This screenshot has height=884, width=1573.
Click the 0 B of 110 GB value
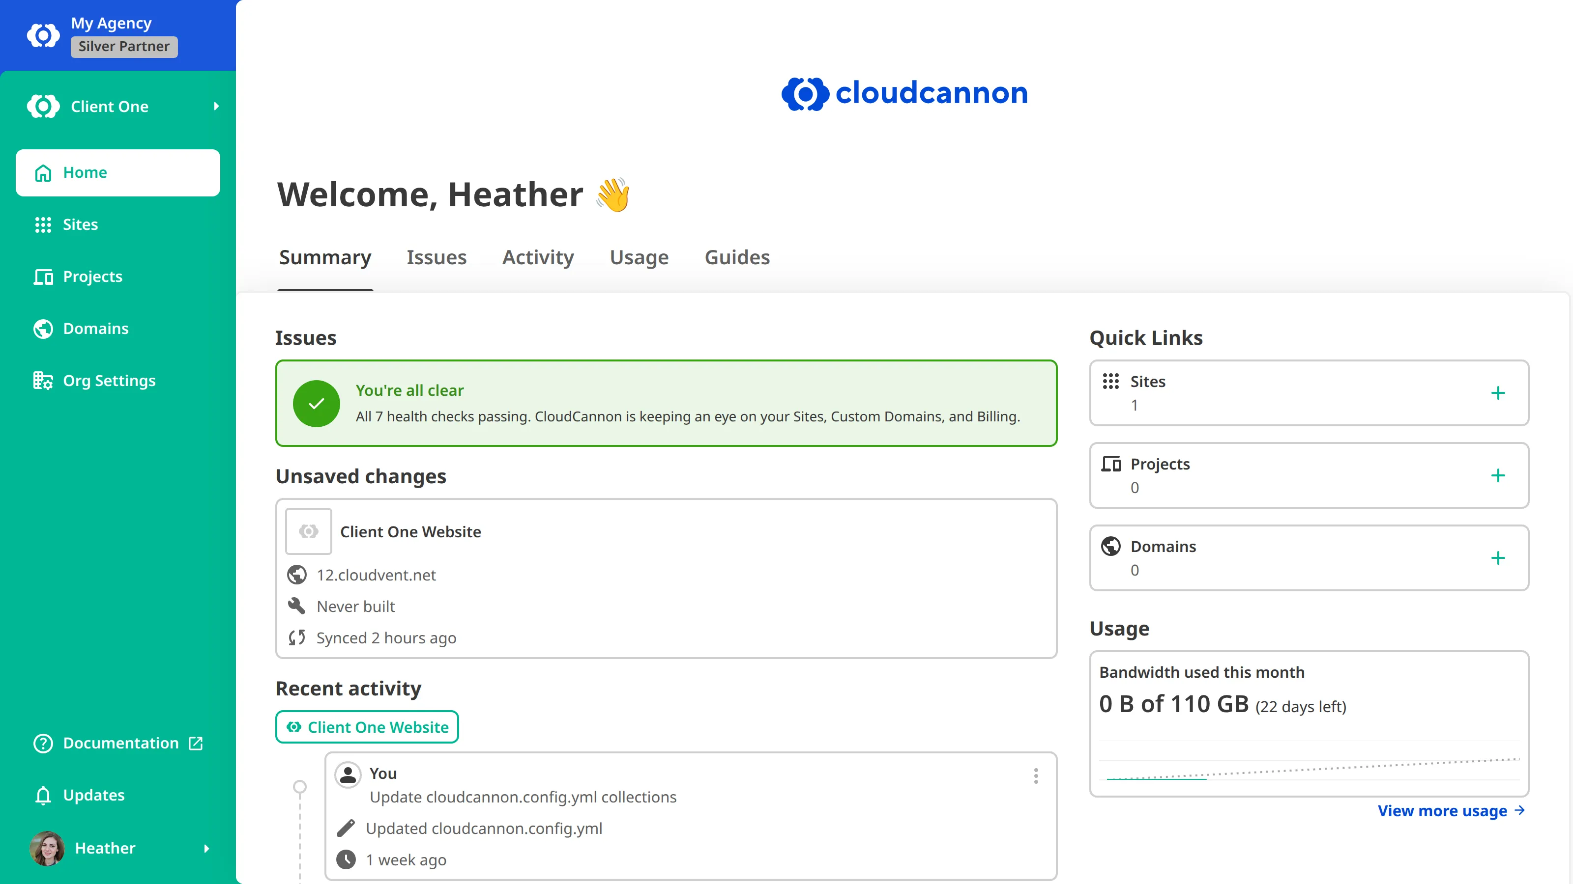[x=1174, y=704]
